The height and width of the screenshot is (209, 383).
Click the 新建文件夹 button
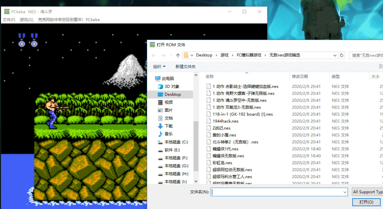[185, 66]
